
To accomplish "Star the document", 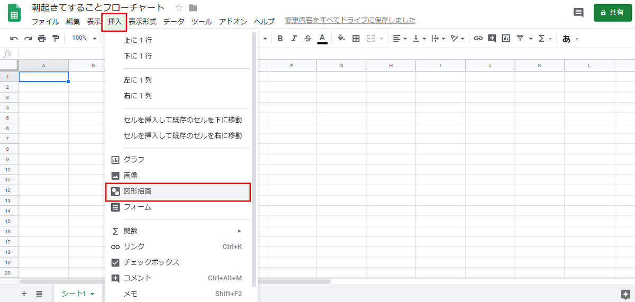I will click(179, 8).
